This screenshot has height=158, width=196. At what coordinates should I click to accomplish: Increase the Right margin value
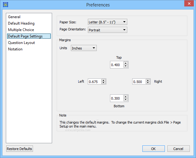click(148, 80)
